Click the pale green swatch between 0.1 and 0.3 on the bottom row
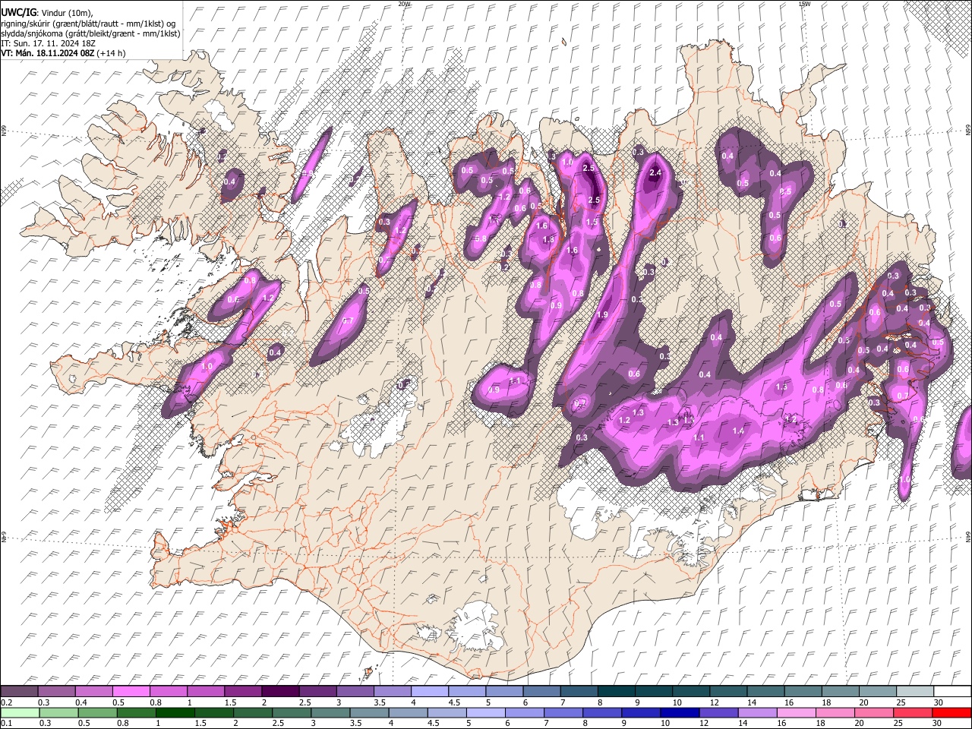This screenshot has width=972, height=729. pyautogui.click(x=20, y=712)
